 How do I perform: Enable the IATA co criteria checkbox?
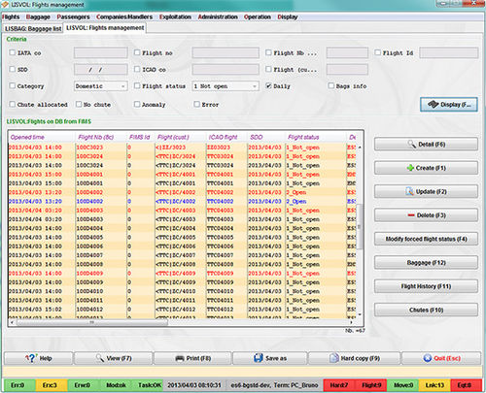[13, 52]
